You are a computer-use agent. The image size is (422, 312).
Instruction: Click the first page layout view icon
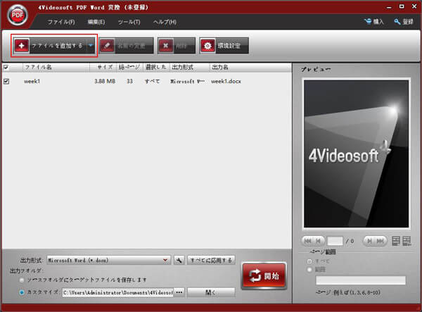(x=396, y=241)
